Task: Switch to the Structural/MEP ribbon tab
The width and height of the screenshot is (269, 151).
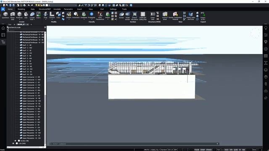Action: [x=45, y=9]
